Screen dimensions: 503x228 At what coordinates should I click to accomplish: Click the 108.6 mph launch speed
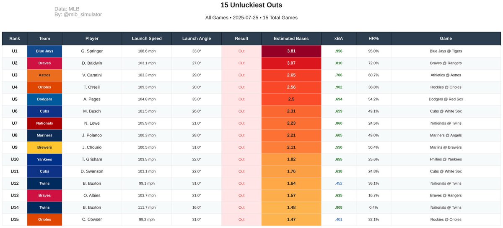click(x=147, y=51)
